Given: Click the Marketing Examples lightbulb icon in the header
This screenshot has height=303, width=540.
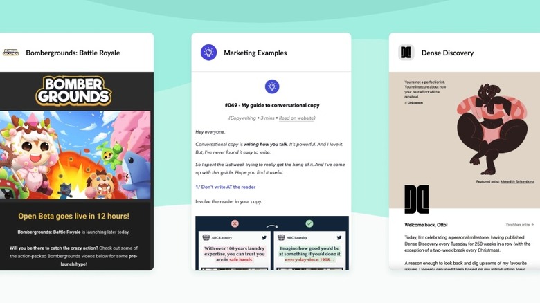Looking at the screenshot, I should (x=208, y=53).
